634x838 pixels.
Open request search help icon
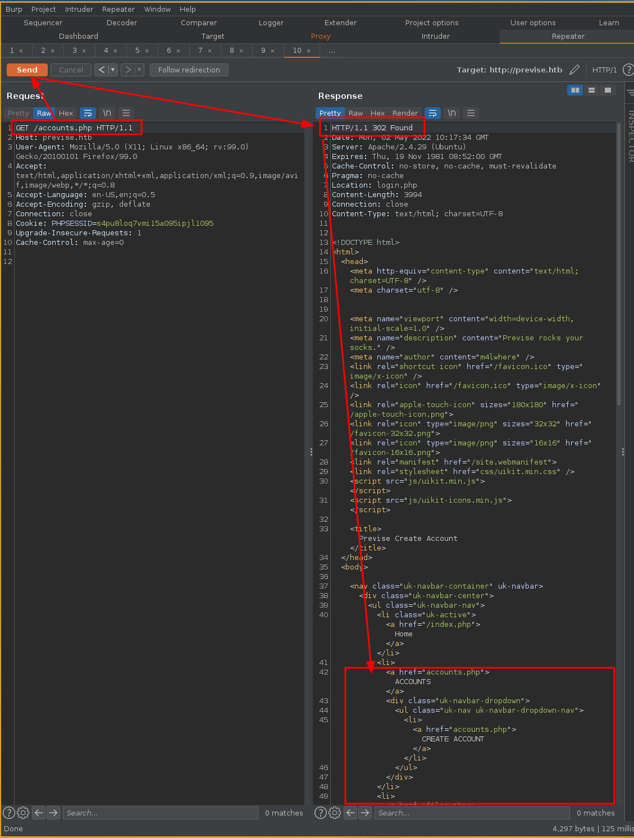tap(9, 813)
